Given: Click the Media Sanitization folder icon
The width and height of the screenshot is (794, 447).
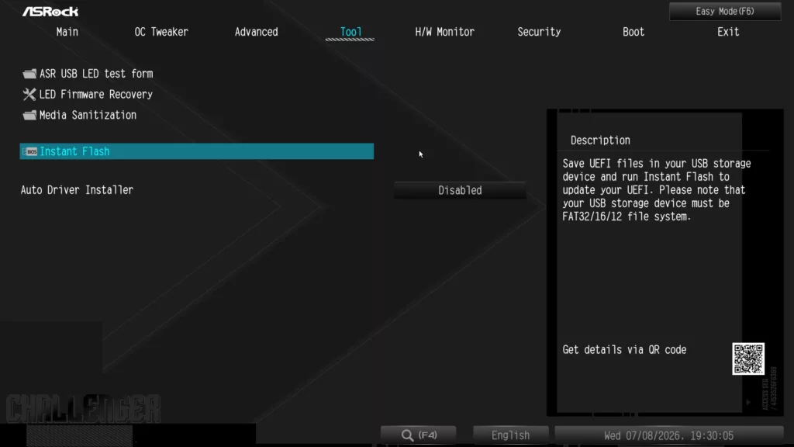Looking at the screenshot, I should pyautogui.click(x=29, y=115).
